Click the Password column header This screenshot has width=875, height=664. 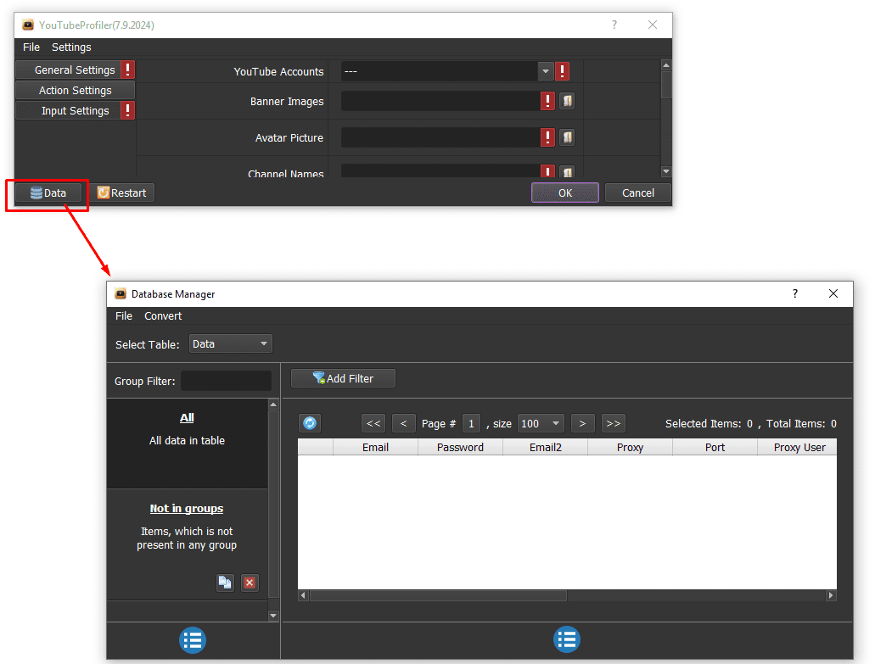[460, 447]
